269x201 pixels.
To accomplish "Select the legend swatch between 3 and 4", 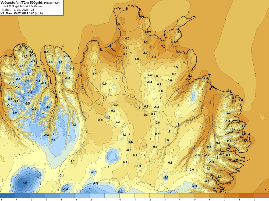I will (x=172, y=196).
